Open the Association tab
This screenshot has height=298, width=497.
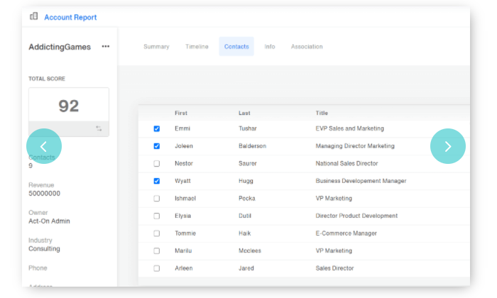click(x=307, y=47)
